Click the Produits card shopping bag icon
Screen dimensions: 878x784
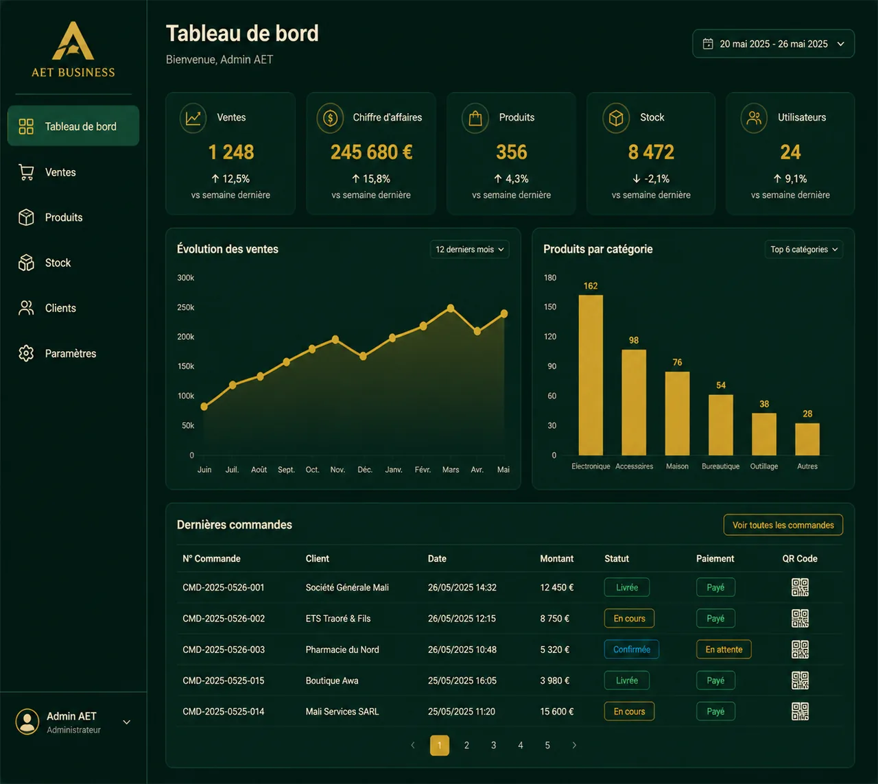(x=475, y=118)
